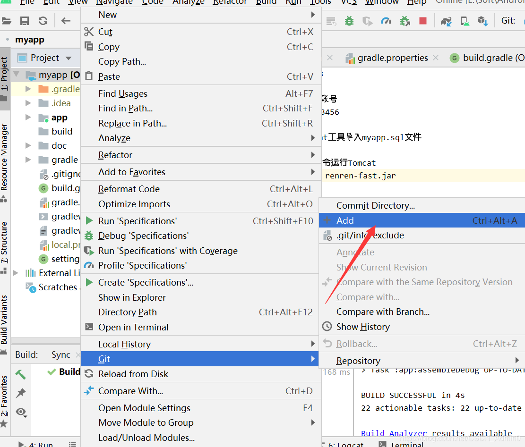Viewport: 525px width, 447px height.
Task: Click the save all icon in toolbar
Action: 24,21
